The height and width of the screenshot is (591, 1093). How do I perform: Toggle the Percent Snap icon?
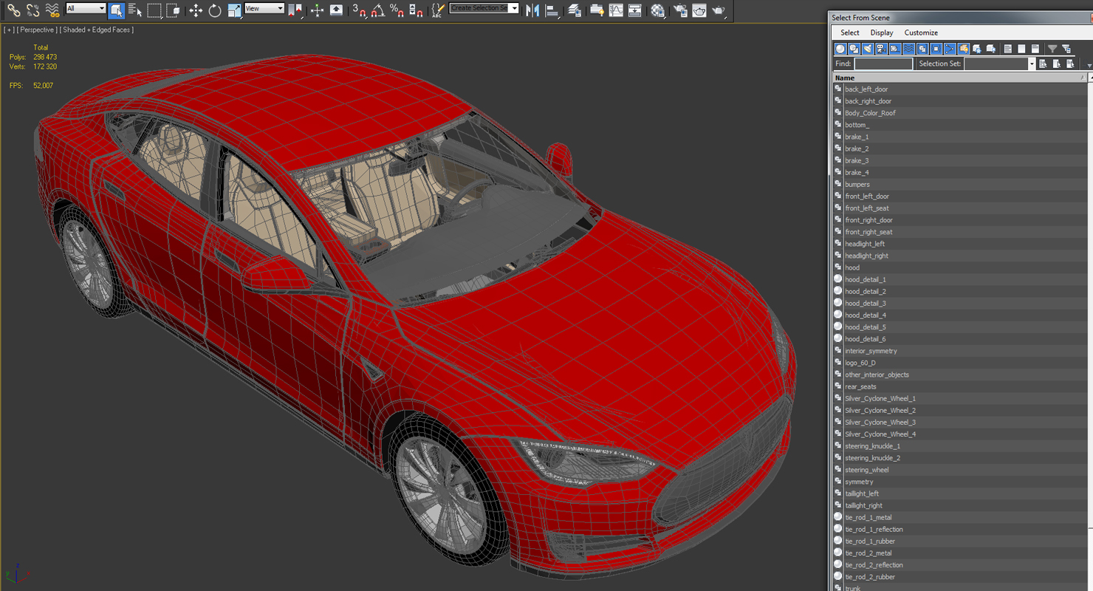pyautogui.click(x=397, y=10)
